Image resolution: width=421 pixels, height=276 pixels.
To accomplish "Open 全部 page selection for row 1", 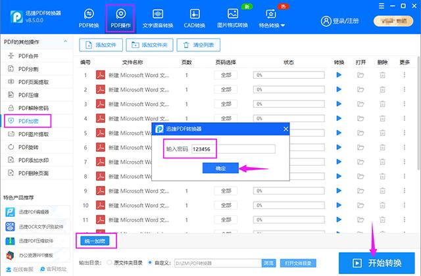I will click(x=226, y=75).
